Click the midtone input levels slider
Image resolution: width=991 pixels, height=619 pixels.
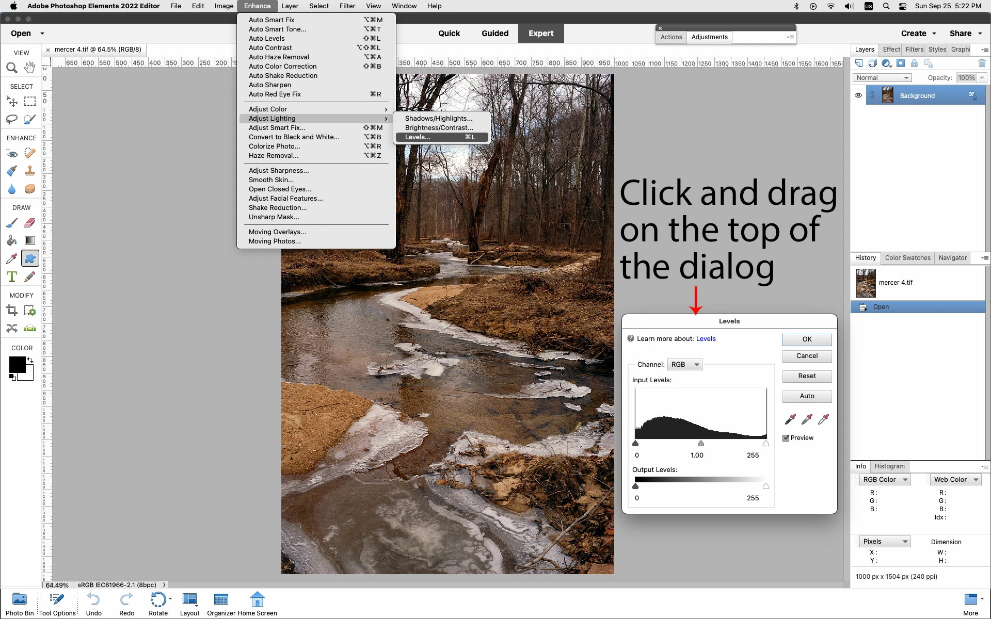700,444
